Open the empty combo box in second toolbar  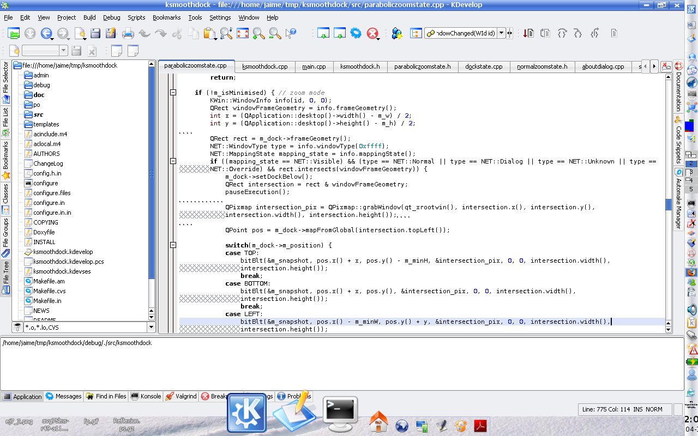click(45, 51)
